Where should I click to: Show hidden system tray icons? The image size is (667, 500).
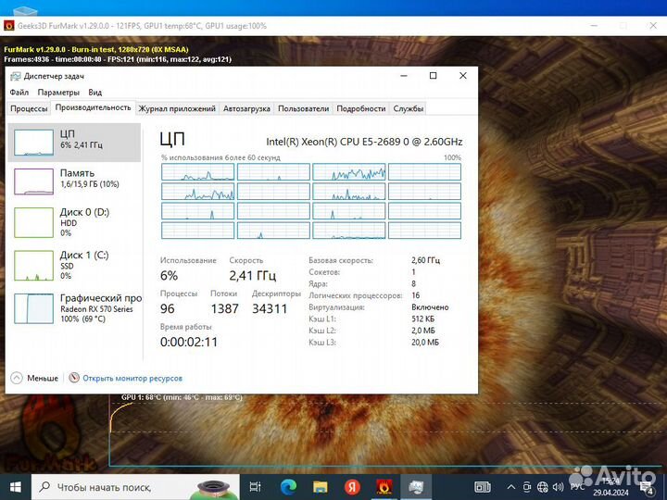click(x=511, y=487)
